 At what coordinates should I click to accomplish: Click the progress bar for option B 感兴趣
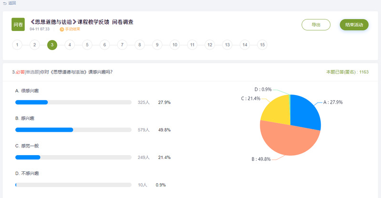[73, 130]
